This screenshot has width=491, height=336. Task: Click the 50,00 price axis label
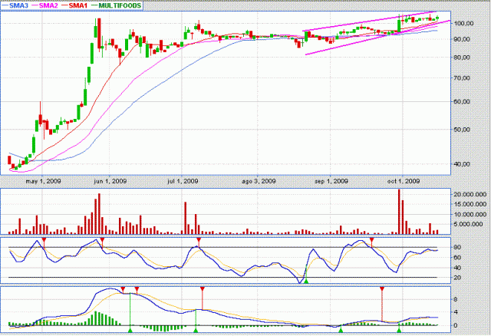click(462, 130)
